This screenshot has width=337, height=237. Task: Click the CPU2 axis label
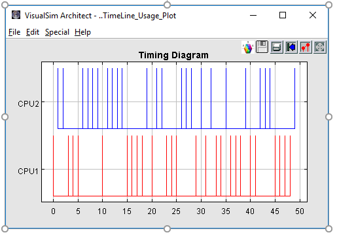pyautogui.click(x=28, y=103)
